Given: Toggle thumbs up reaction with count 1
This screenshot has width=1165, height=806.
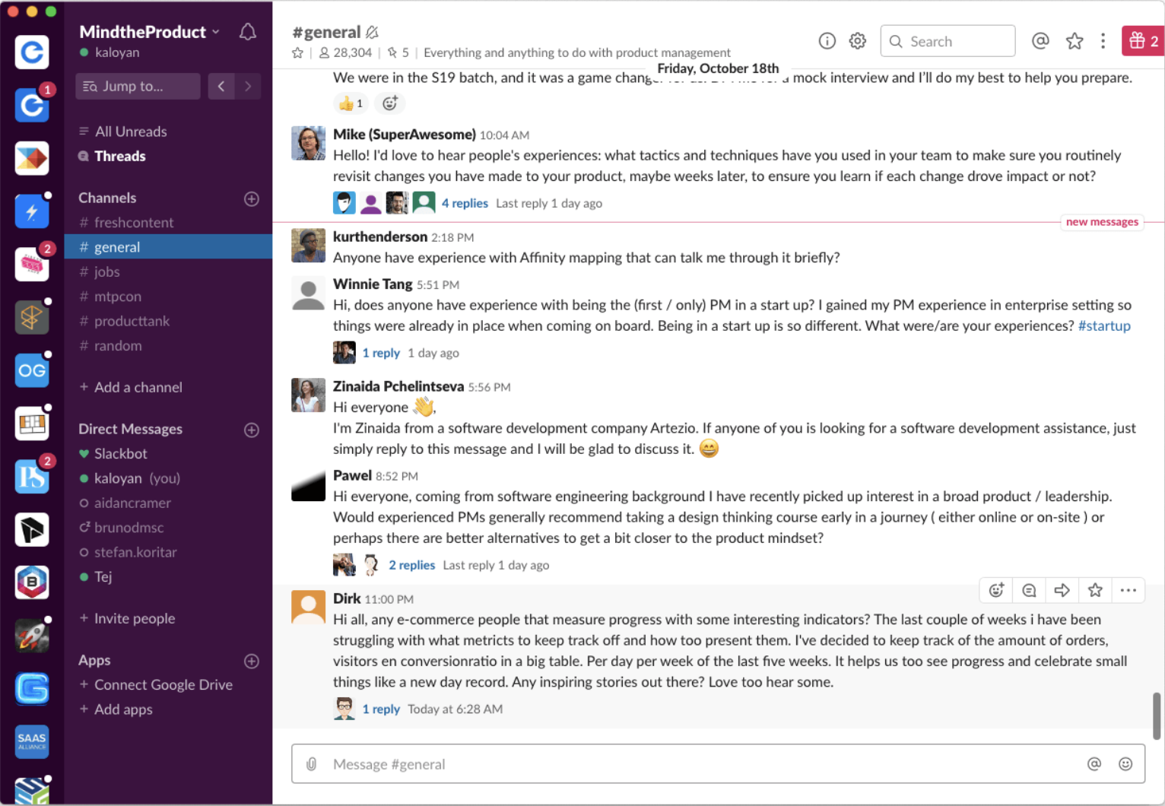Looking at the screenshot, I should click(x=351, y=103).
